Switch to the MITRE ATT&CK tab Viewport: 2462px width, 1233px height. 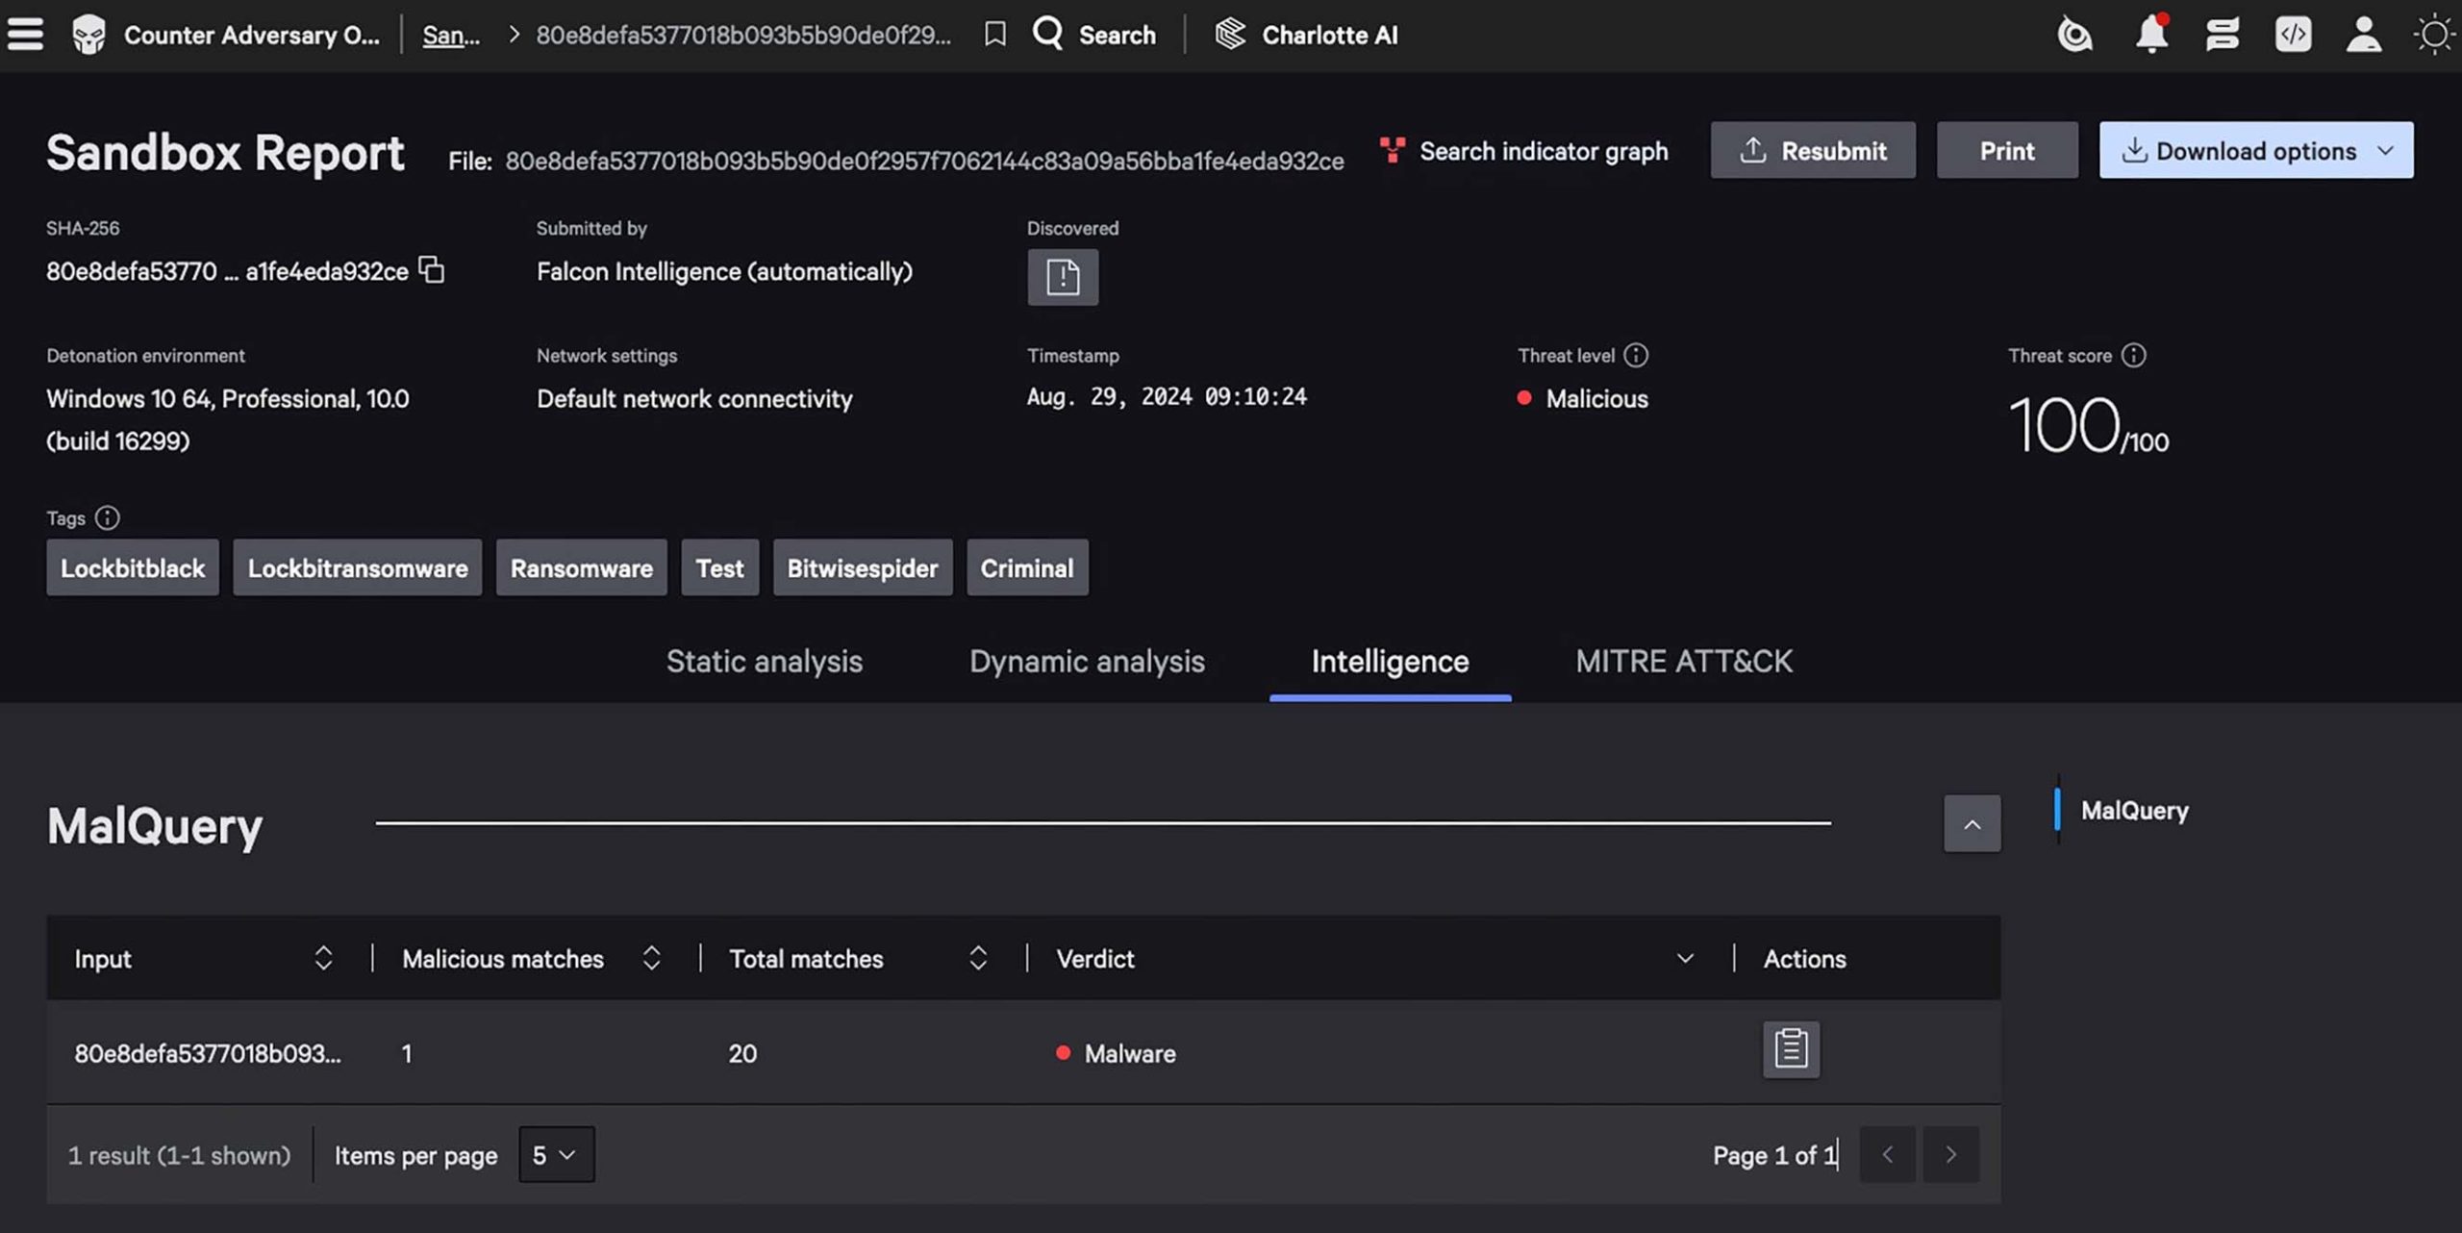tap(1684, 662)
